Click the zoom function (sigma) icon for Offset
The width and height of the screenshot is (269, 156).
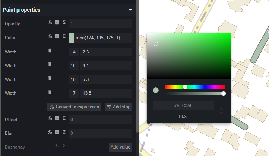tap(64, 118)
